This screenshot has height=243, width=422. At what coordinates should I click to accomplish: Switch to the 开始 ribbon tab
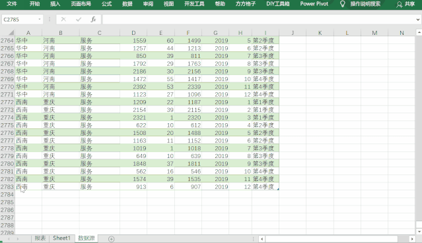(x=34, y=4)
